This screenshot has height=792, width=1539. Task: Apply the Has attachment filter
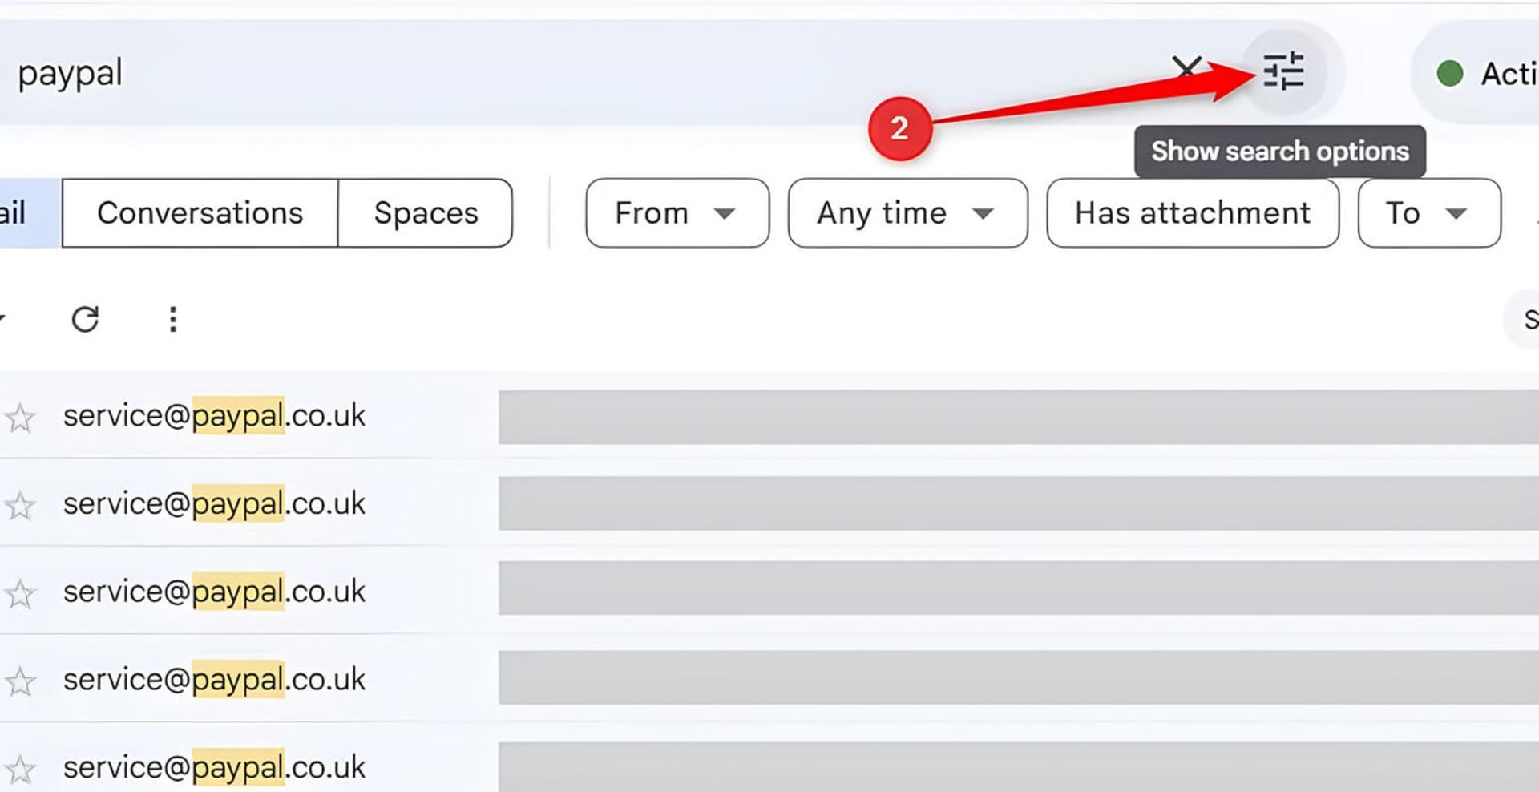(x=1193, y=213)
